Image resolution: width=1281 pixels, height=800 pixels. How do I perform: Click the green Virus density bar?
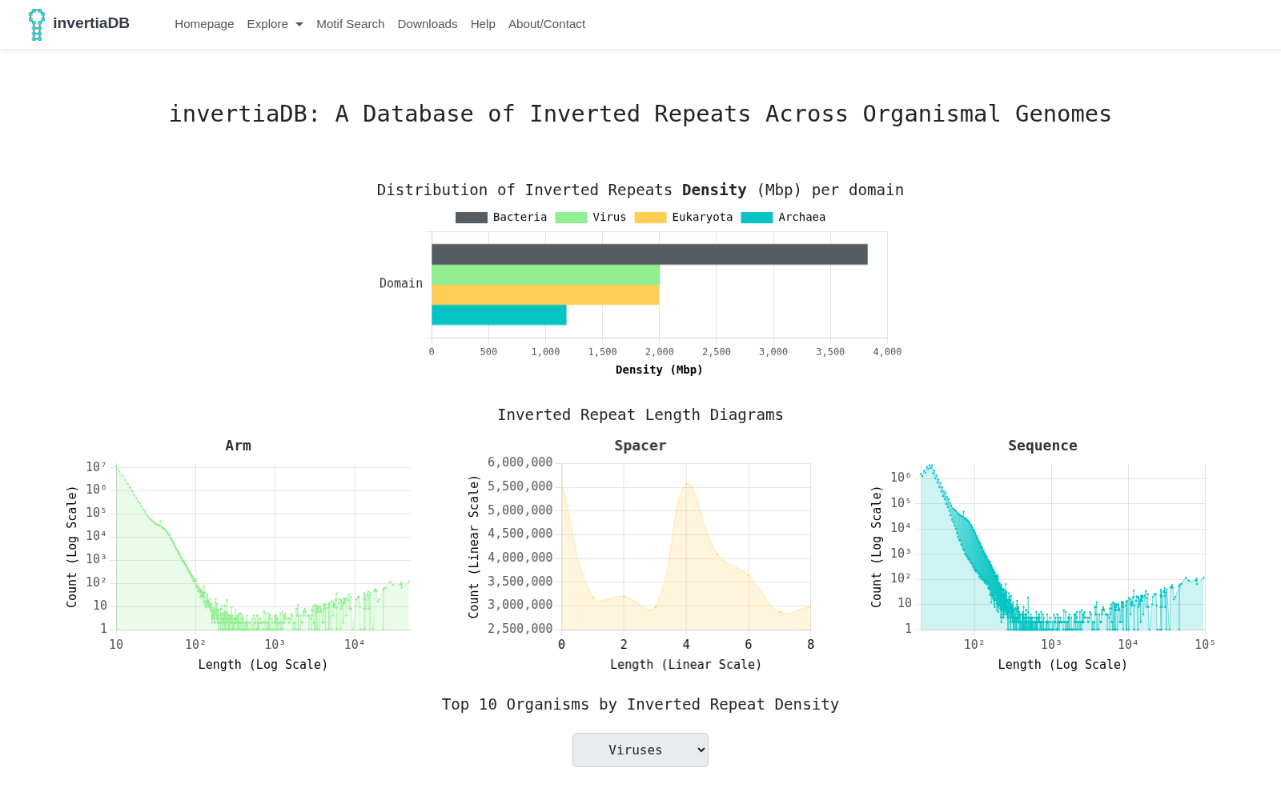click(x=545, y=275)
